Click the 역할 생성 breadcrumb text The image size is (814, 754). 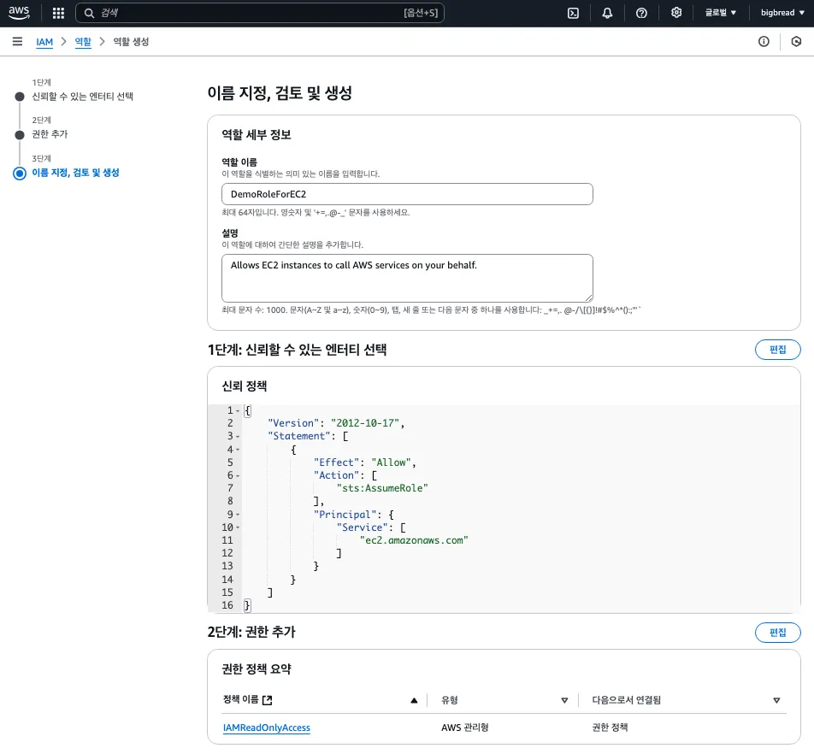(x=131, y=42)
